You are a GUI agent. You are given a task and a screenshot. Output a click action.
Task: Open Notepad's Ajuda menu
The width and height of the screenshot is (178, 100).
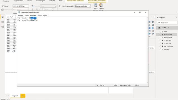[45, 16]
